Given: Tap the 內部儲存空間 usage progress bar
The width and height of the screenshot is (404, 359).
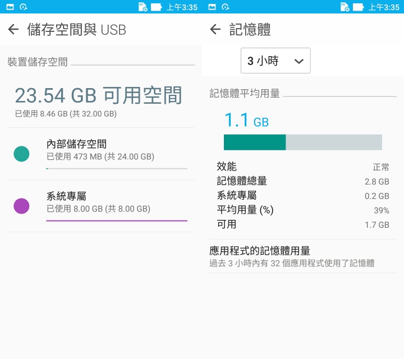Looking at the screenshot, I should 117,169.
